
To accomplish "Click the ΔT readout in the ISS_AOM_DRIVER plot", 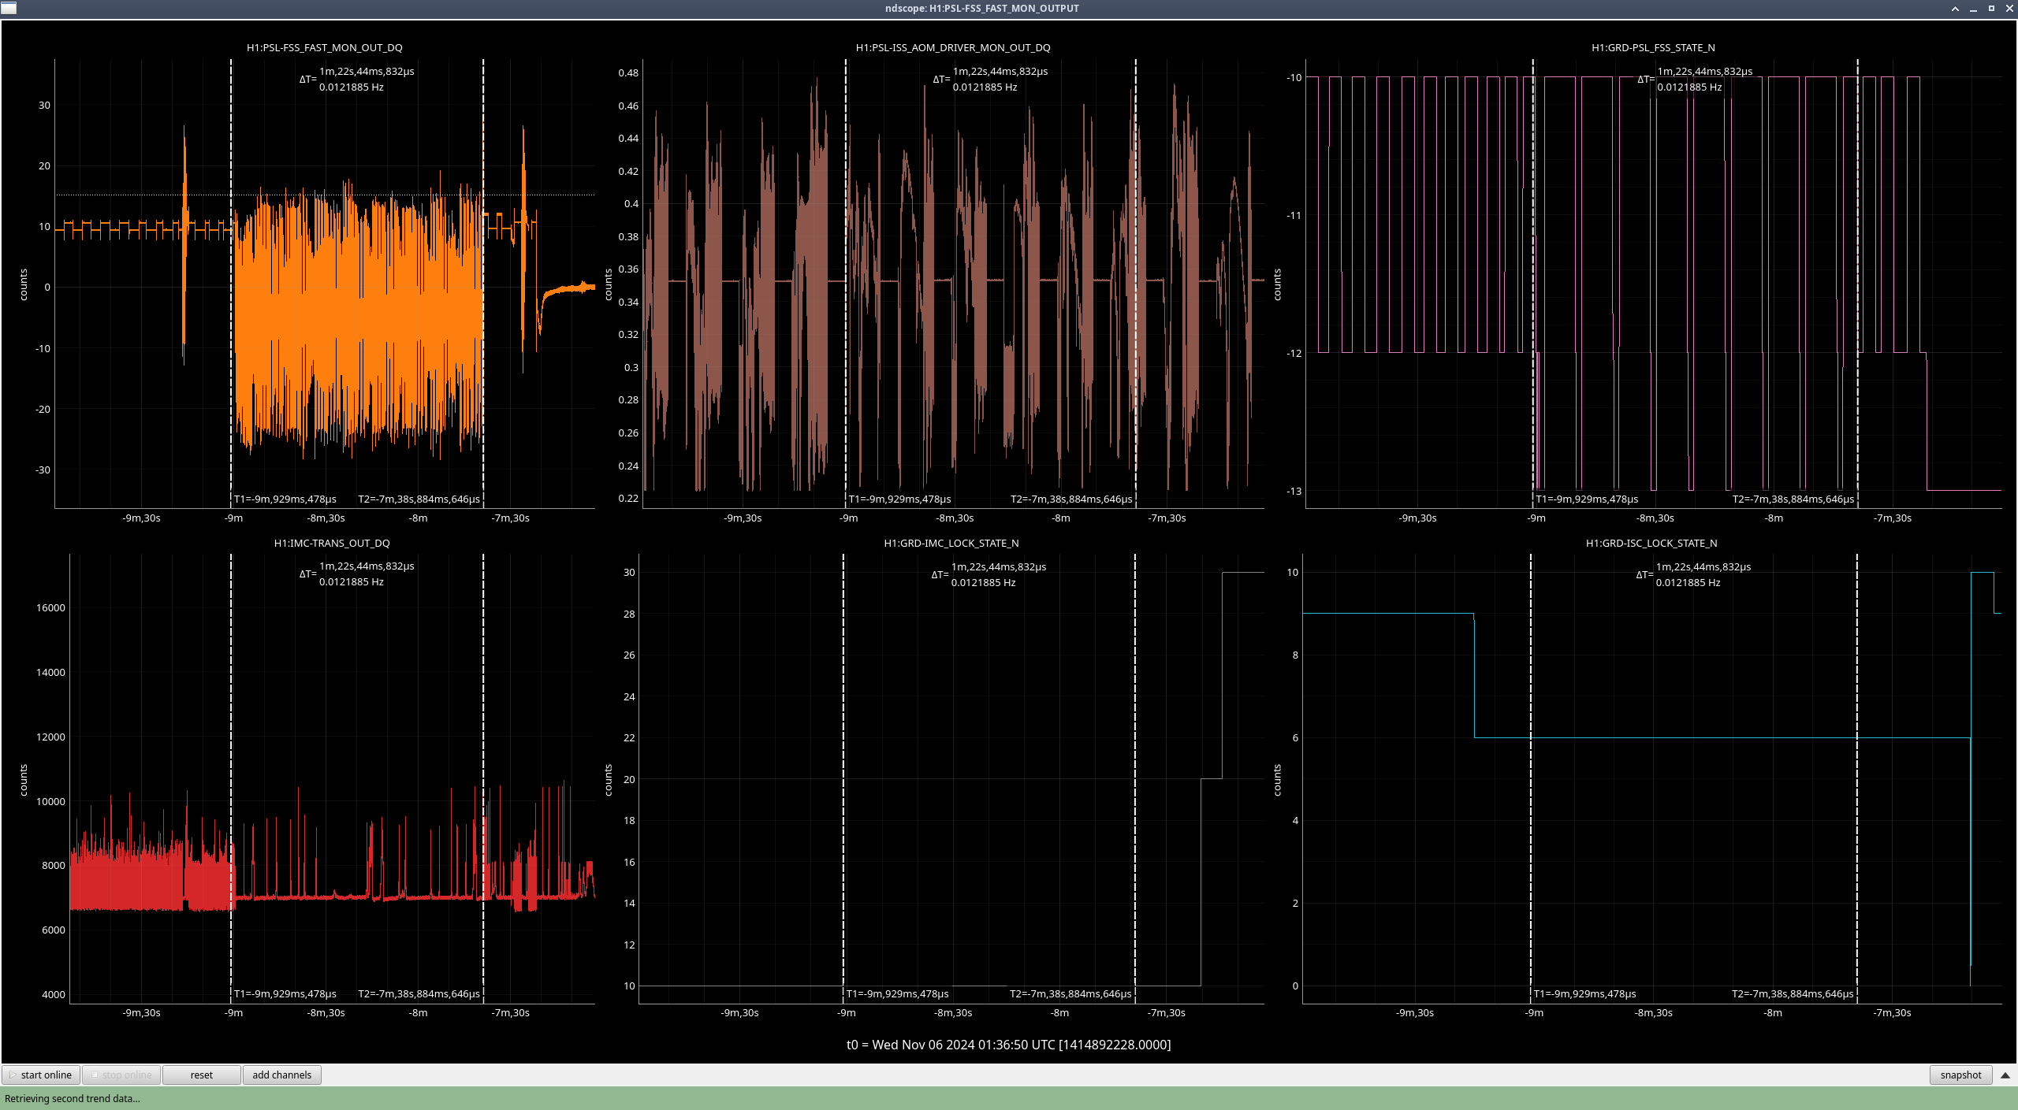I will pyautogui.click(x=991, y=79).
